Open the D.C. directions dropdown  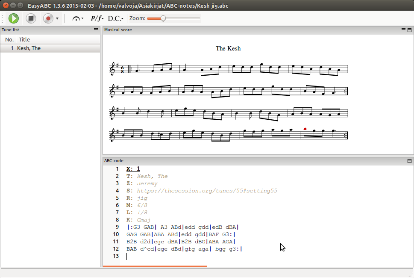115,18
